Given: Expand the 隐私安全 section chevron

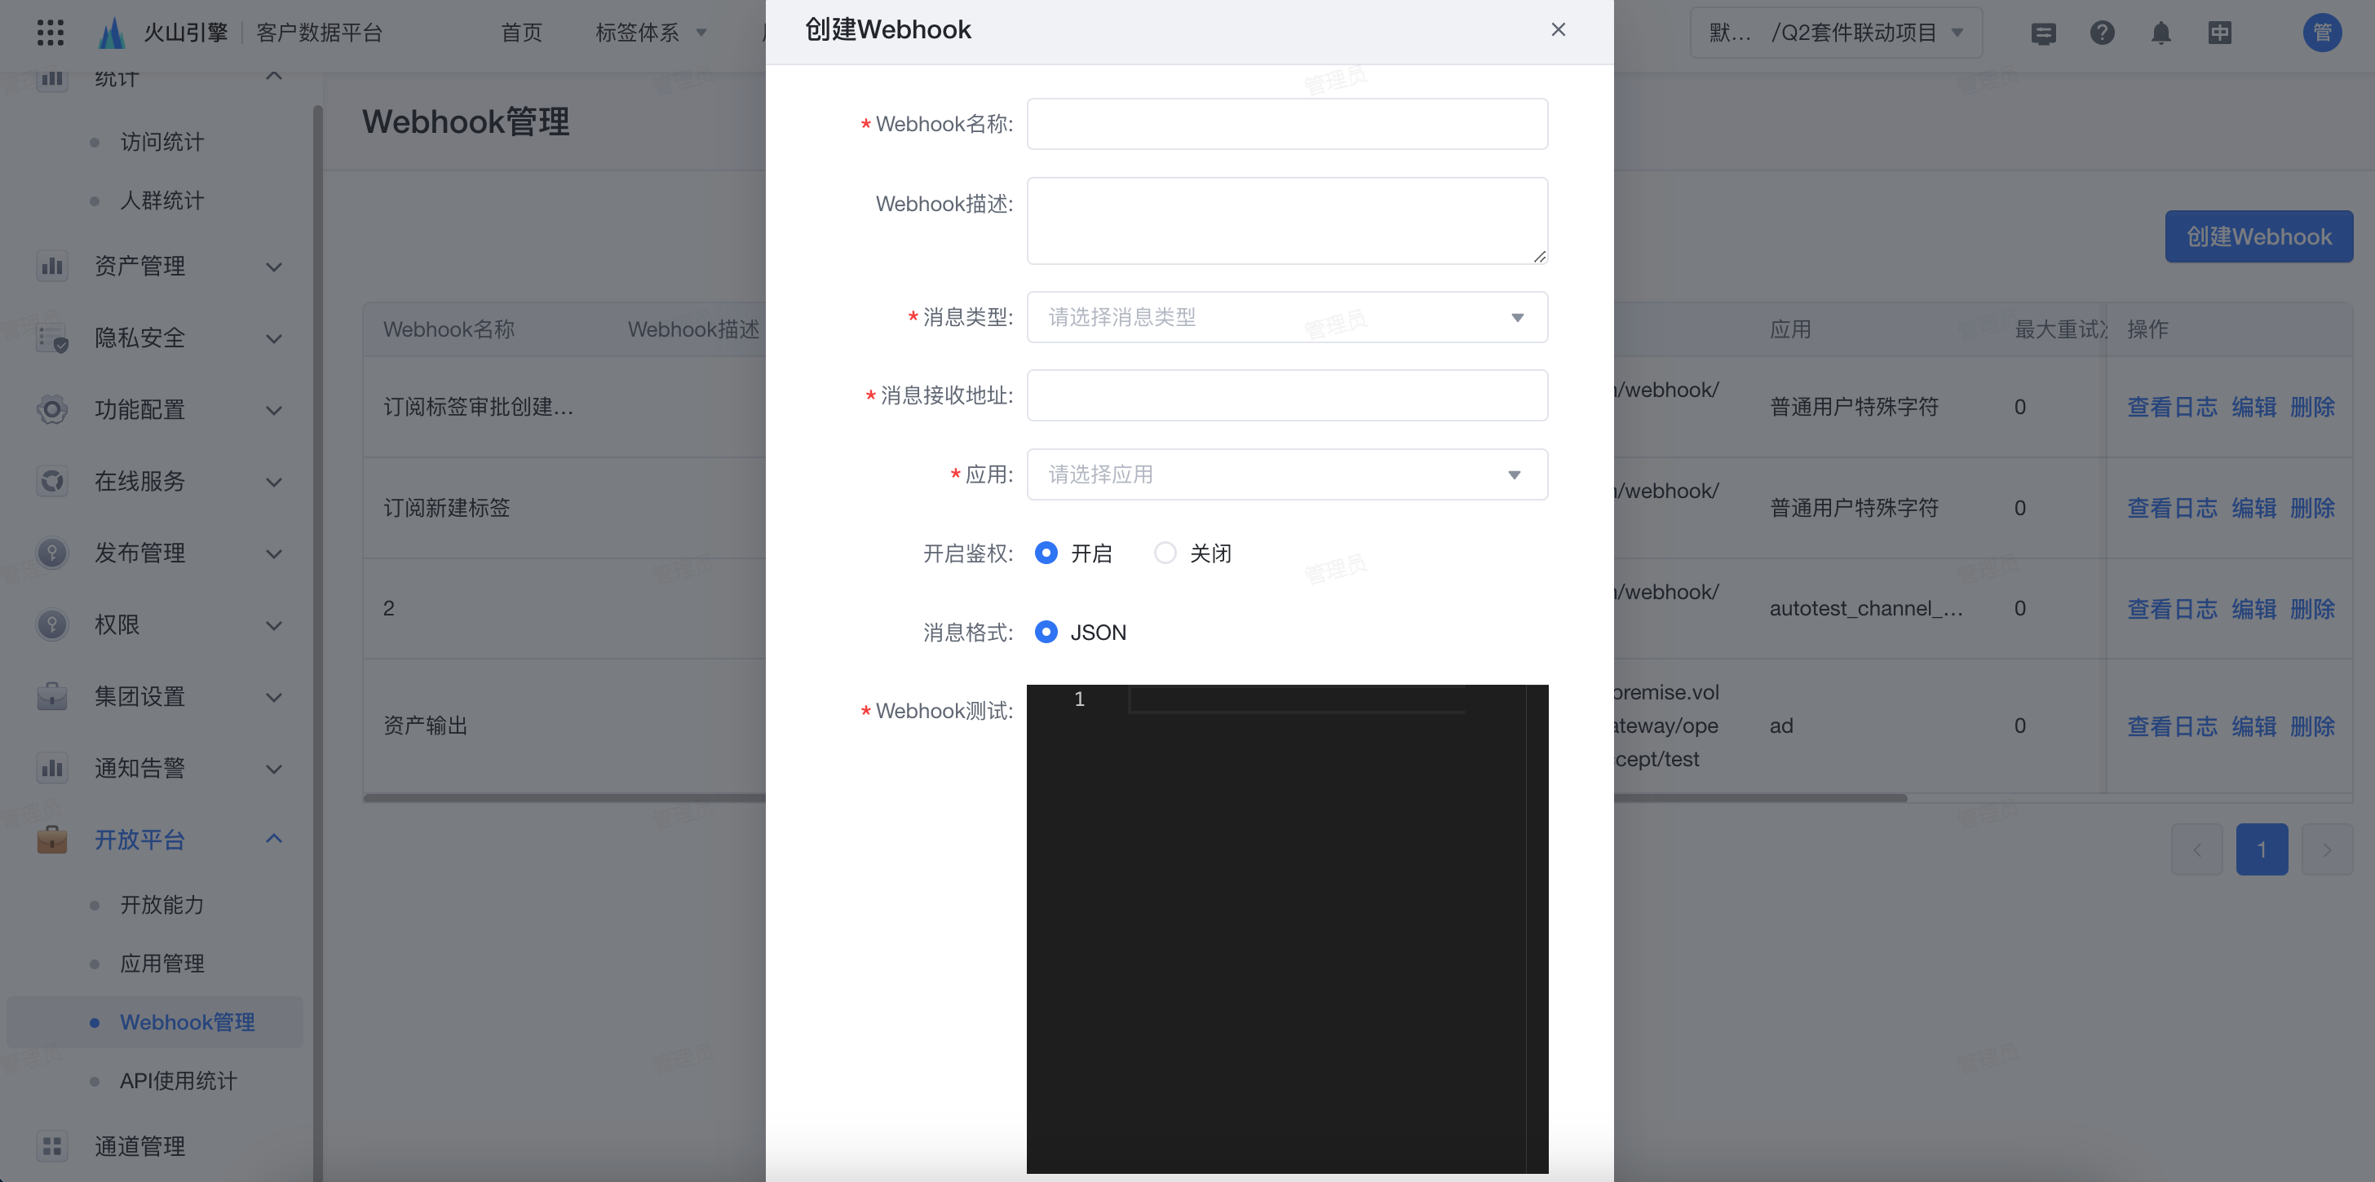Looking at the screenshot, I should pyautogui.click(x=274, y=338).
